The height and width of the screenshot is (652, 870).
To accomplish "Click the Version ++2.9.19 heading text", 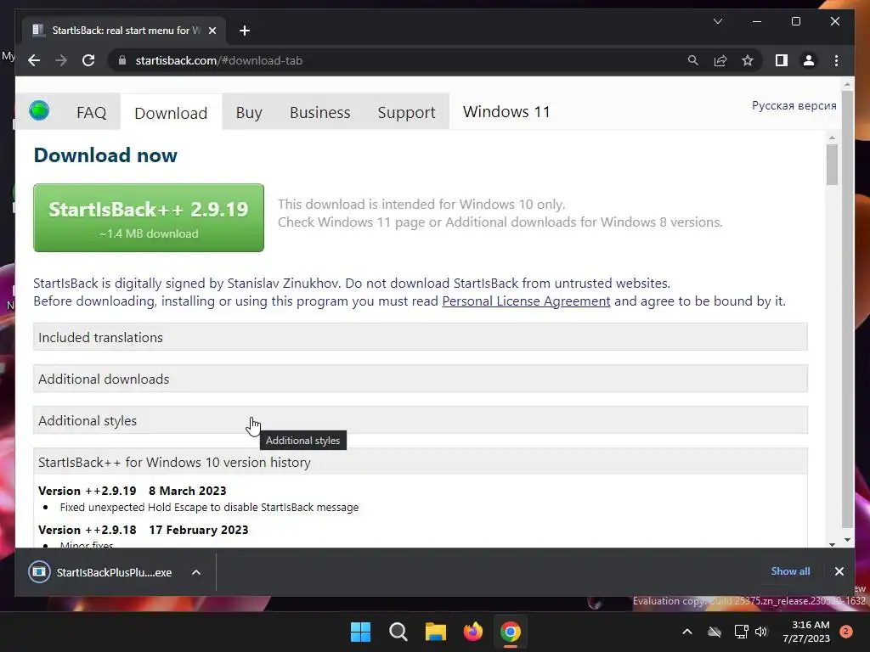I will tap(88, 491).
